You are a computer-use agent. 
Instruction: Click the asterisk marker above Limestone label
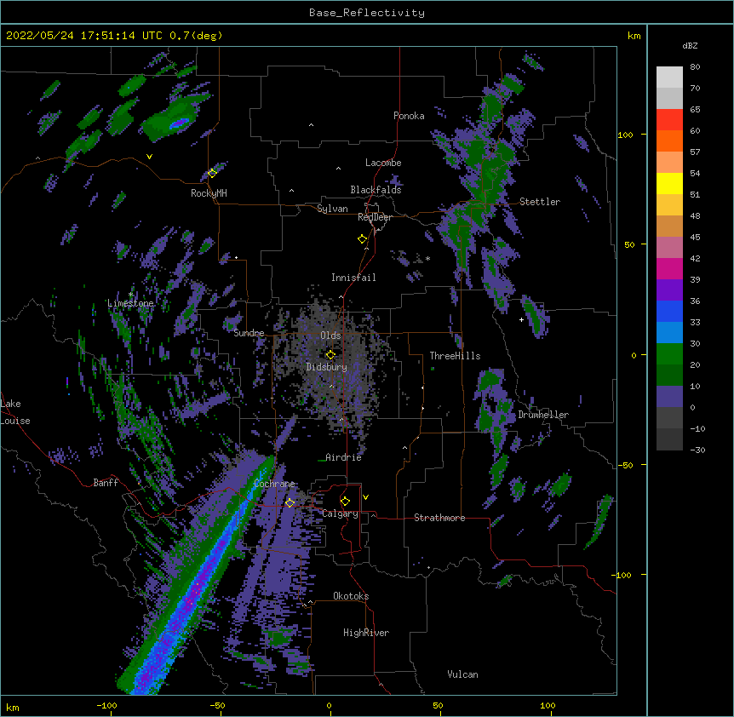pos(131,295)
